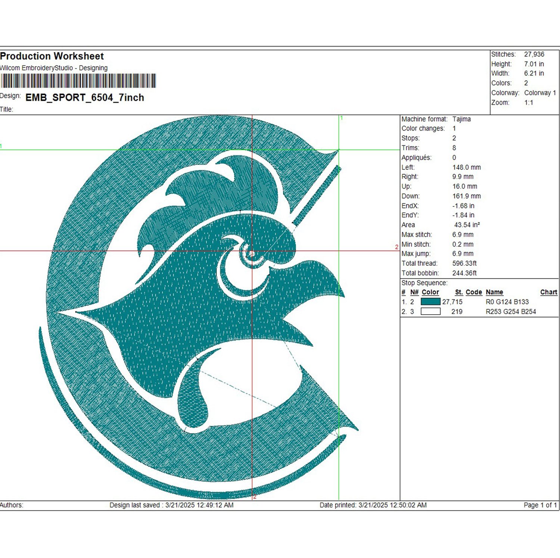
Task: Select the design name 'EMB_SPORT_6504_7inch'
Action: pos(85,98)
